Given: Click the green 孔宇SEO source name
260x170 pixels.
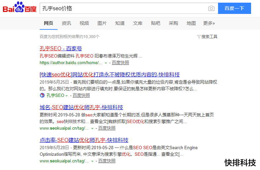Looking at the screenshot, I should (56, 95).
